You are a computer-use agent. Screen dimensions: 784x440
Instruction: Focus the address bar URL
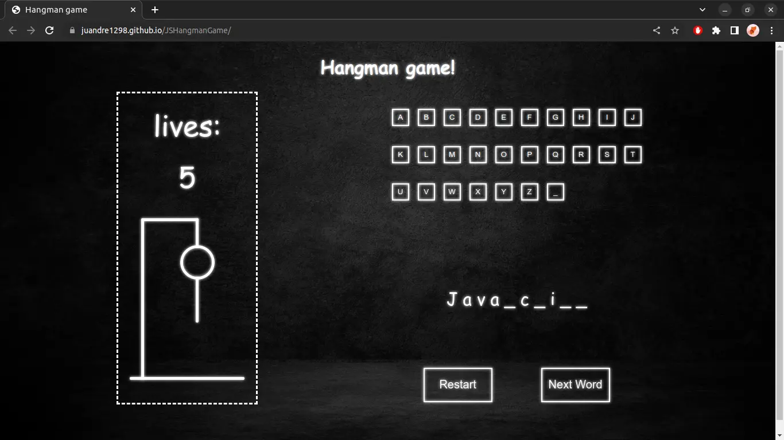pos(156,30)
